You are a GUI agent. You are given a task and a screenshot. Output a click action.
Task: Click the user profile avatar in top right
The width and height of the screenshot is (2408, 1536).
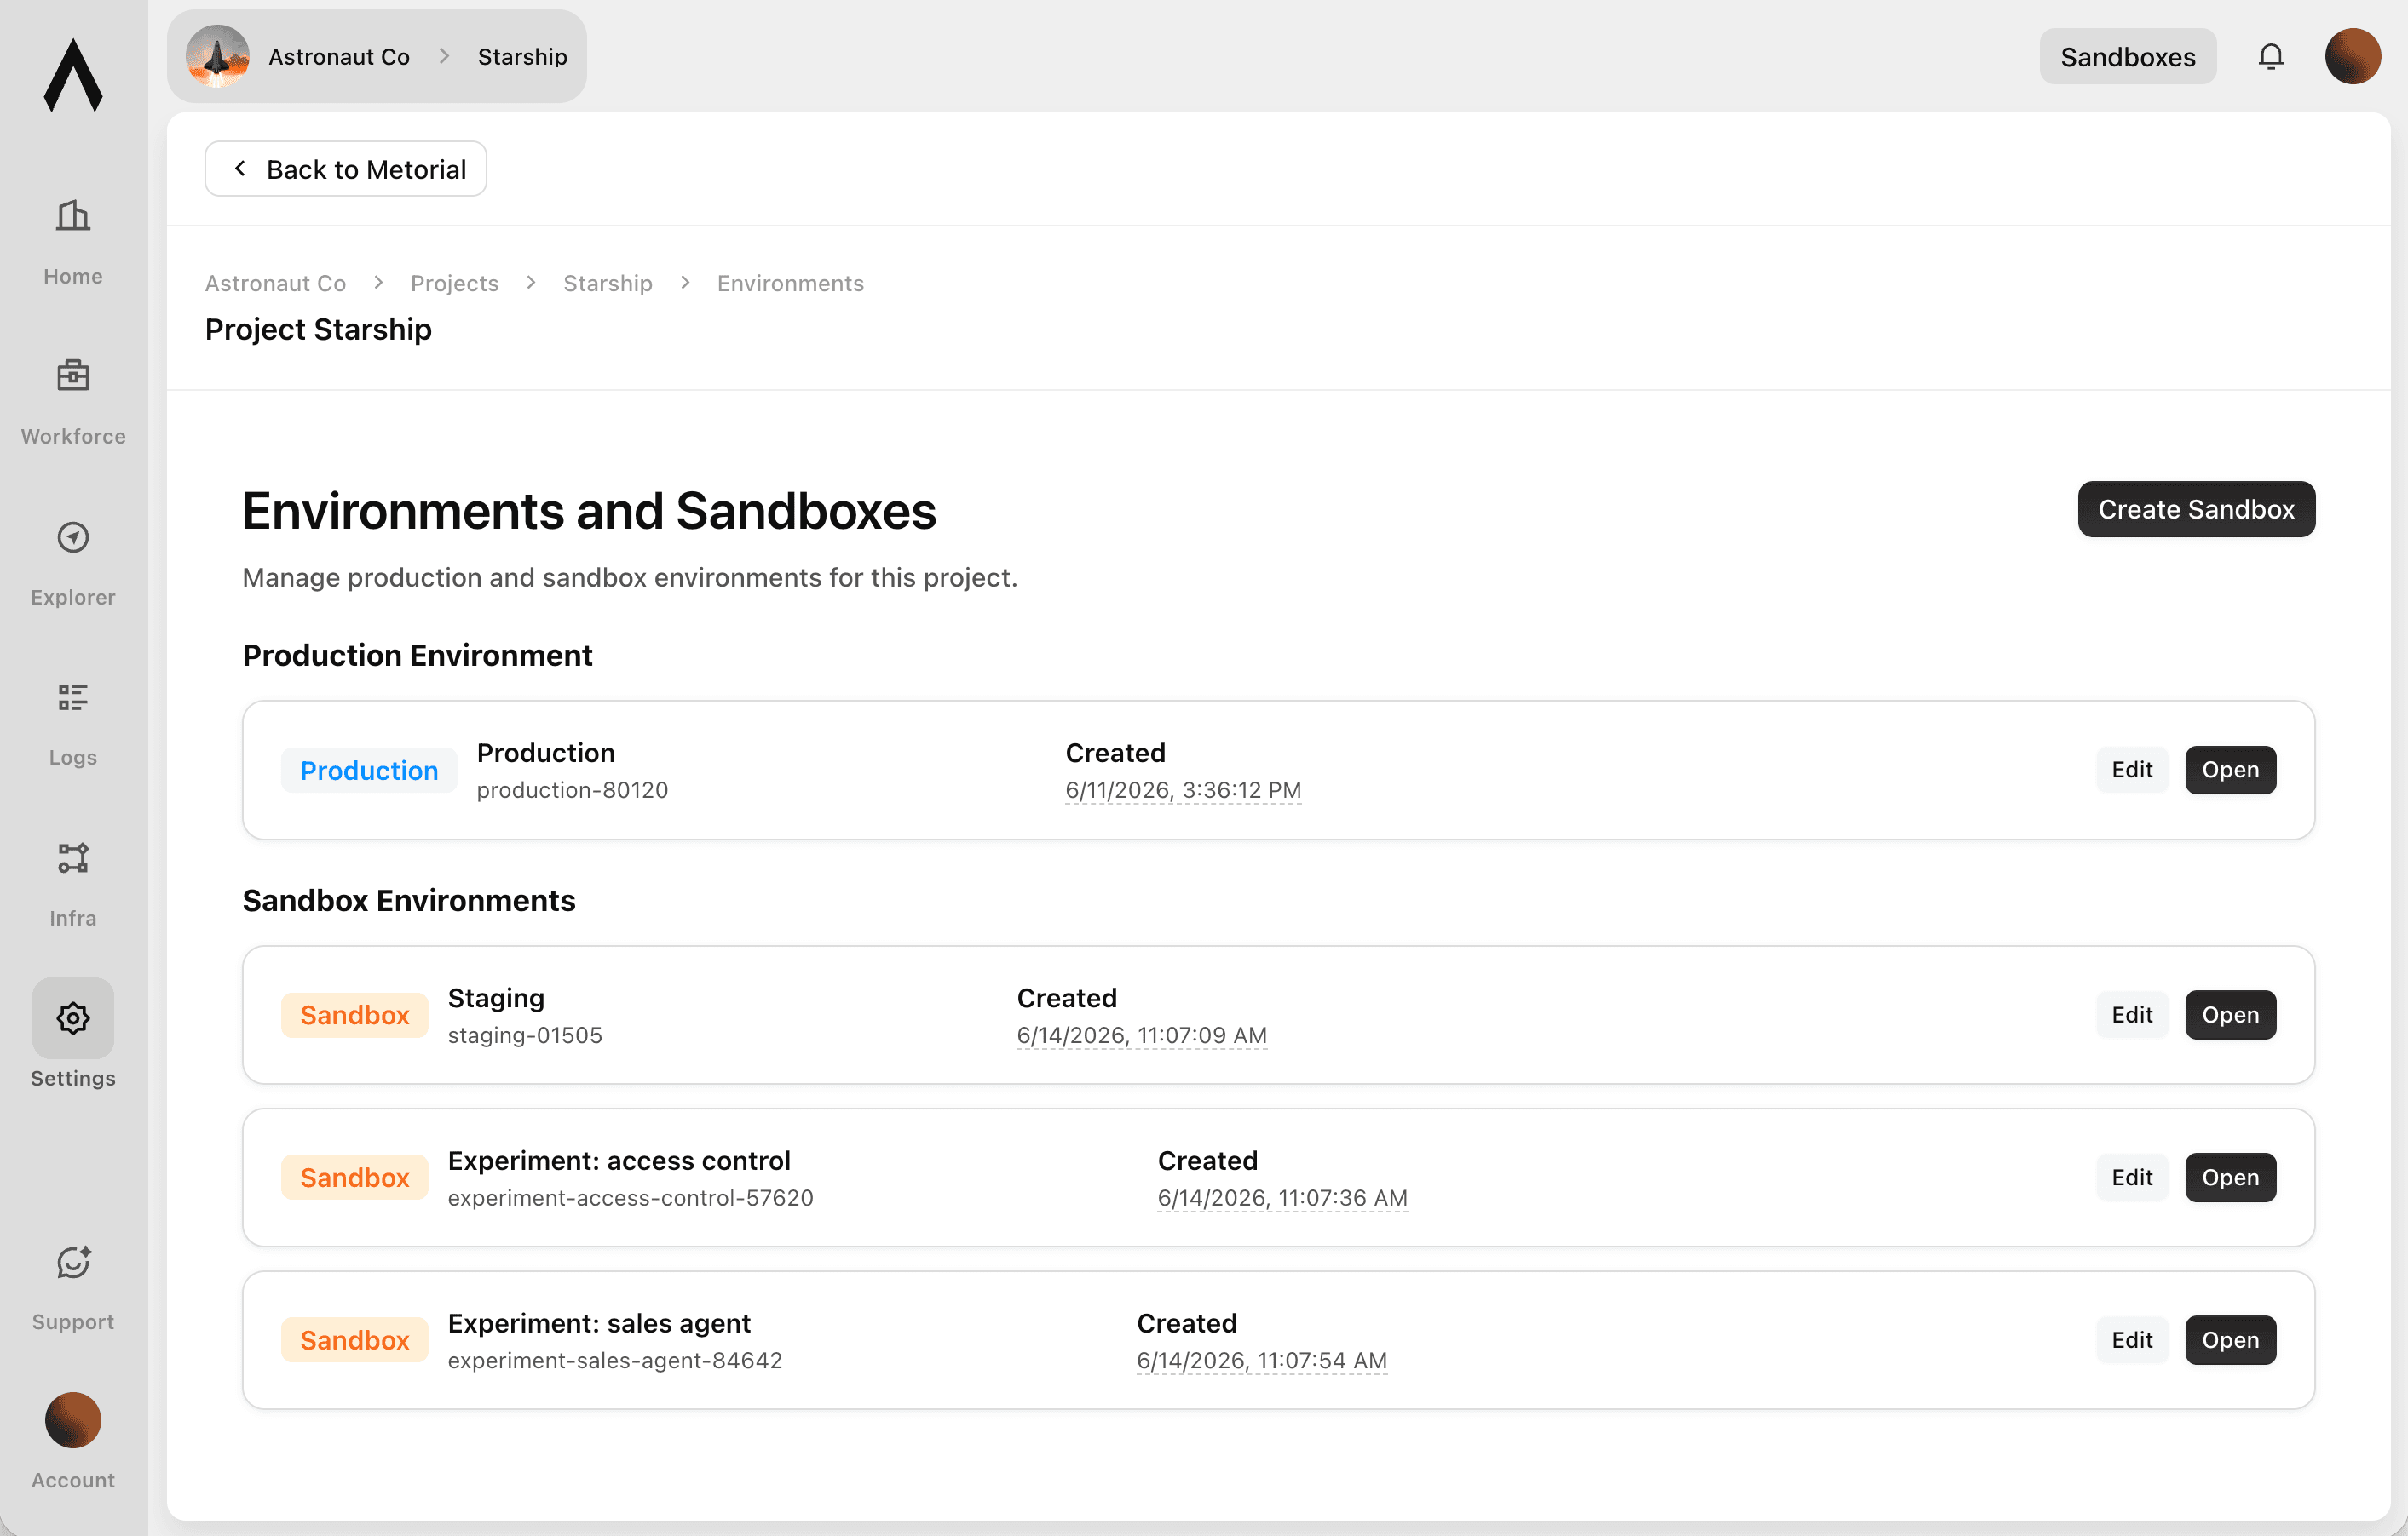(2352, 57)
